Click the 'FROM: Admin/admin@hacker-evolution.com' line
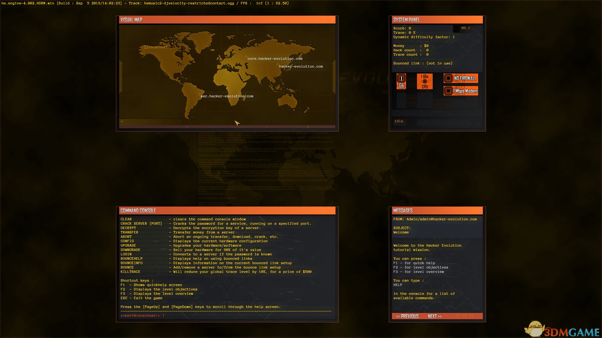This screenshot has height=338, width=602. pos(435,219)
